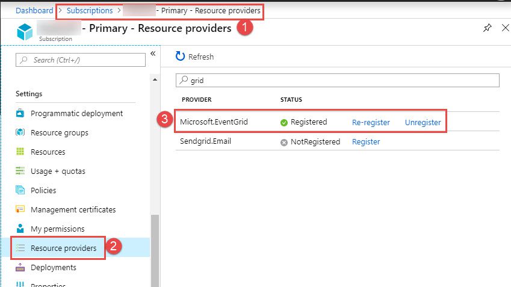Click the Management certificates icon

point(20,209)
